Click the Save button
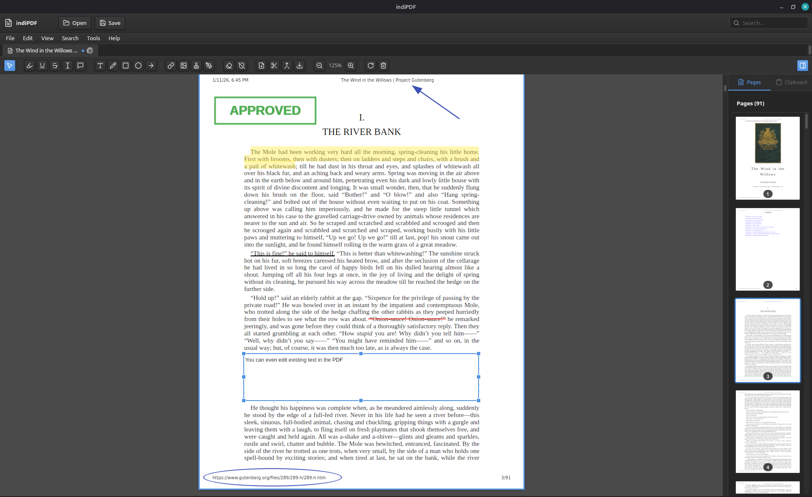 (110, 23)
